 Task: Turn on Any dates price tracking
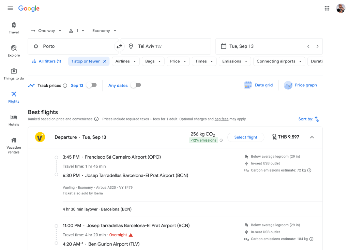[135, 85]
